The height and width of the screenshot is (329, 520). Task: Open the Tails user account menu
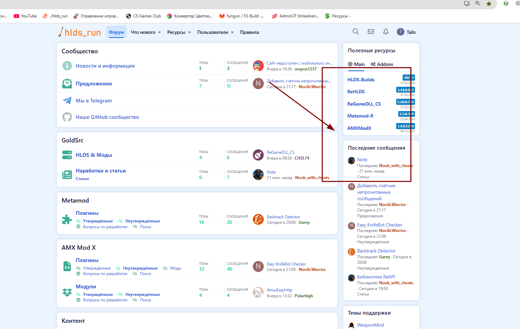tap(406, 32)
